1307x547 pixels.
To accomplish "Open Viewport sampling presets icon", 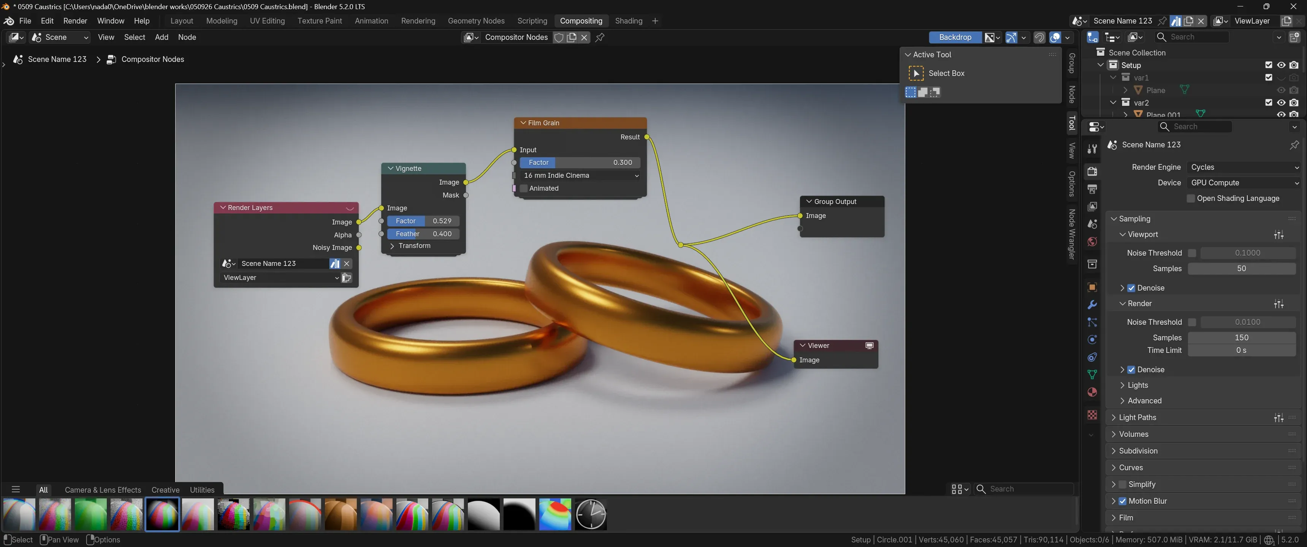I will (1278, 235).
